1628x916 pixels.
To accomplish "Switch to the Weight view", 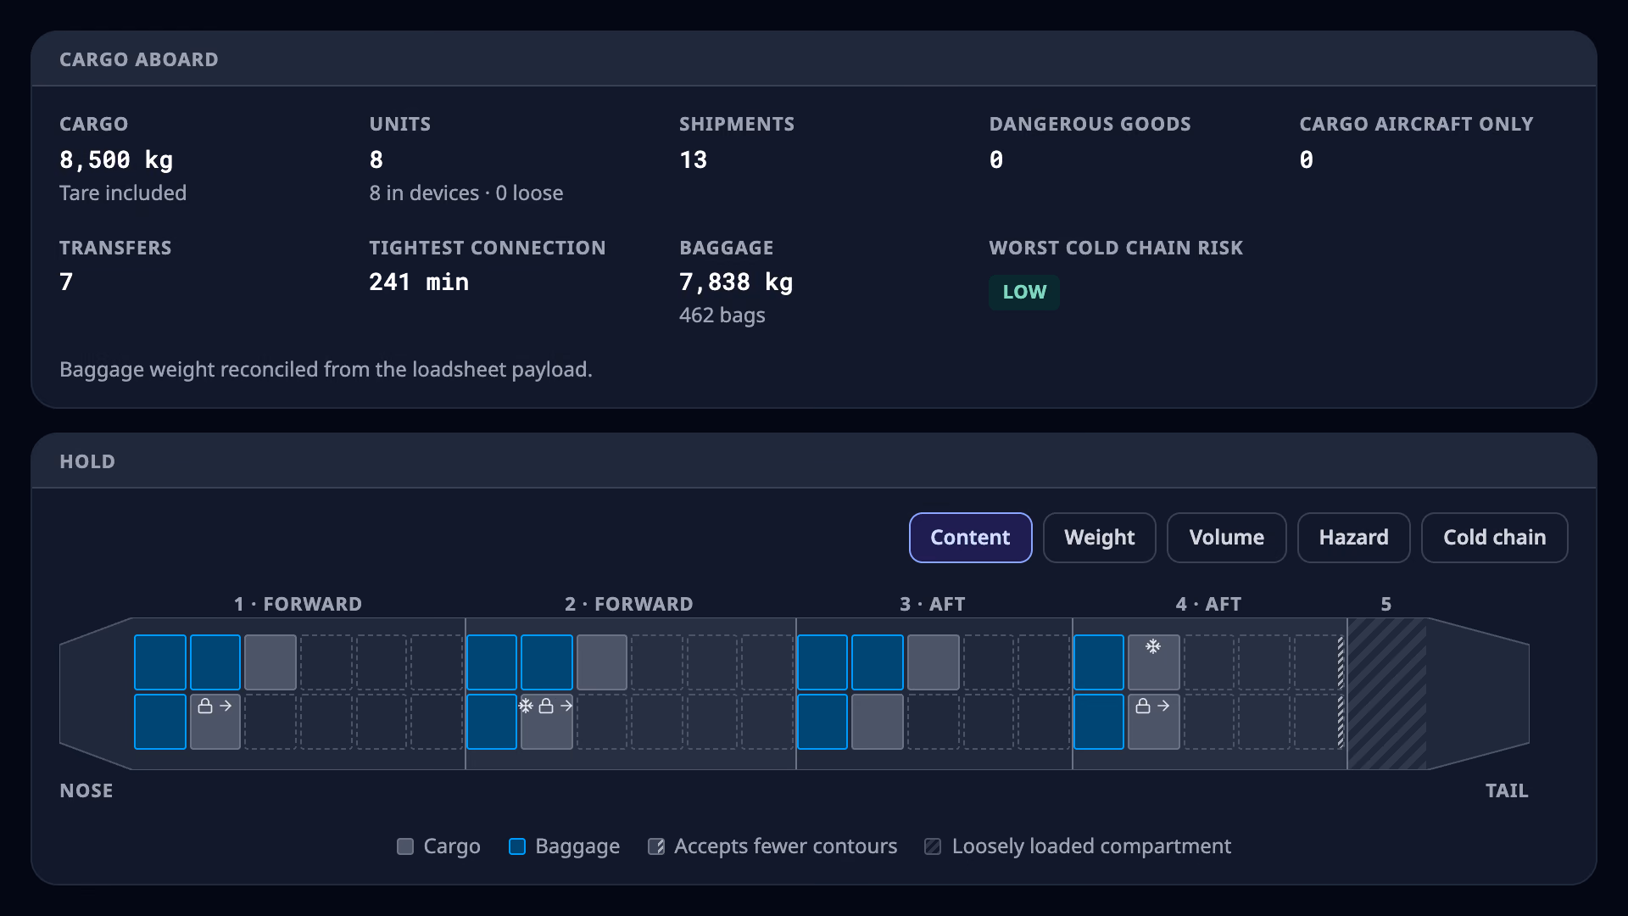I will click(x=1099, y=538).
